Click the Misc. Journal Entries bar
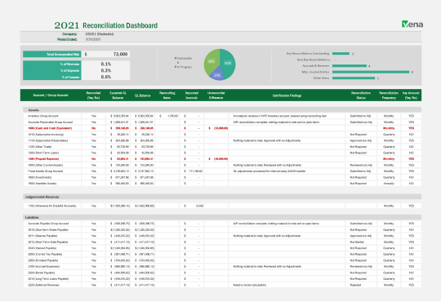Screen dimensions: 441x302 pyautogui.click(x=371, y=72)
